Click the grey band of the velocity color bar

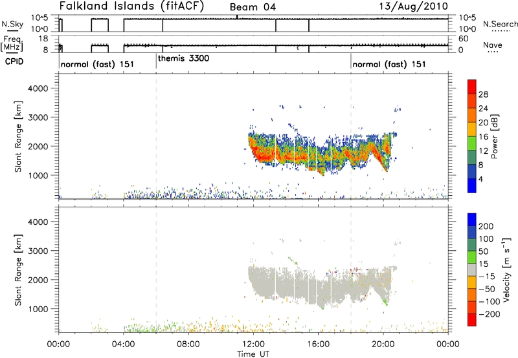pyautogui.click(x=472, y=269)
